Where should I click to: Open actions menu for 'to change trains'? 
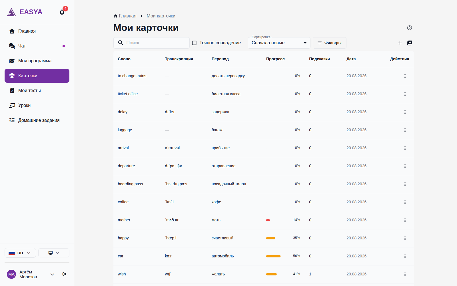(x=405, y=76)
